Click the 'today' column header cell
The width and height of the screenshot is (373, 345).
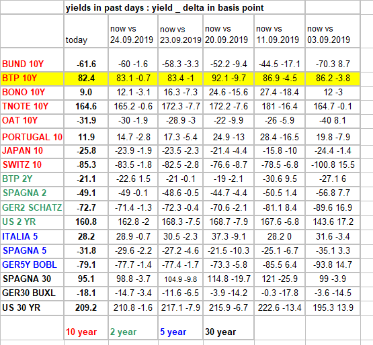pyautogui.click(x=86, y=31)
